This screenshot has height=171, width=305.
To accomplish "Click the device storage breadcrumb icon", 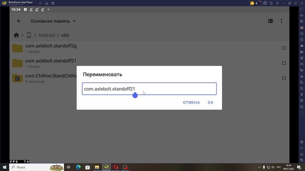I will click(29, 35).
